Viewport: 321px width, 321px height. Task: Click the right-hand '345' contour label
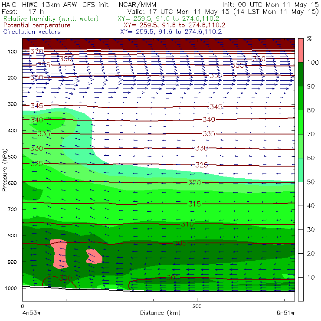click(216, 107)
